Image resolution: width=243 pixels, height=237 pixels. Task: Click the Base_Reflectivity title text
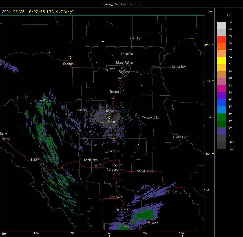pos(121,4)
